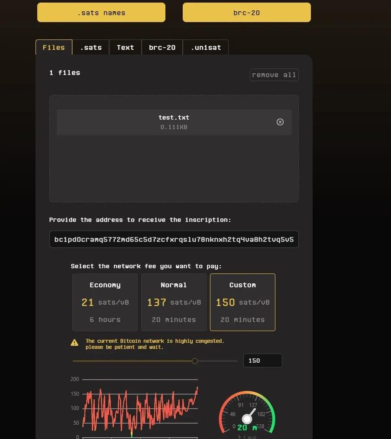Click the receiving address input field
The width and height of the screenshot is (391, 439).
(174, 239)
